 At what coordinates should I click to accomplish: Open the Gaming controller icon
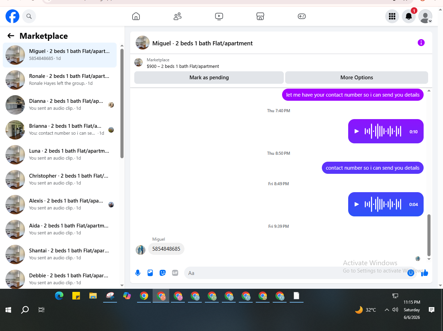(x=302, y=16)
